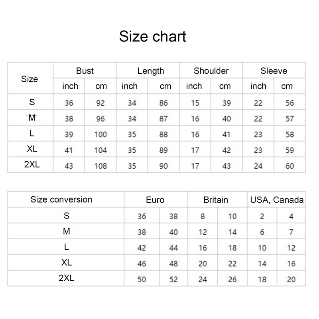Click the 100 cm bust value for L
The height and width of the screenshot is (319, 319).
point(100,134)
